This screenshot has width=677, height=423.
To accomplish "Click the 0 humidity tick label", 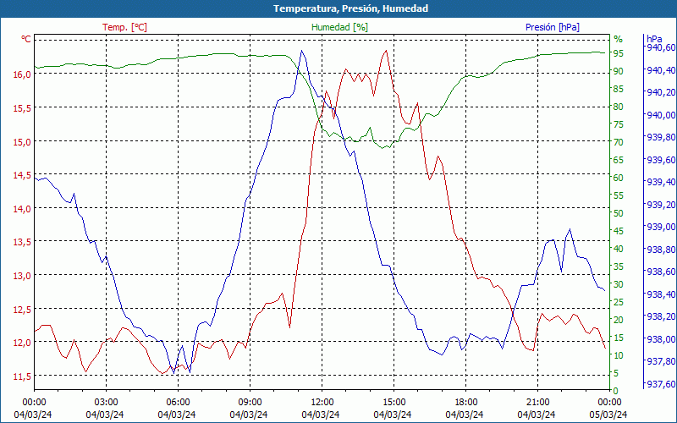I will (x=616, y=391).
